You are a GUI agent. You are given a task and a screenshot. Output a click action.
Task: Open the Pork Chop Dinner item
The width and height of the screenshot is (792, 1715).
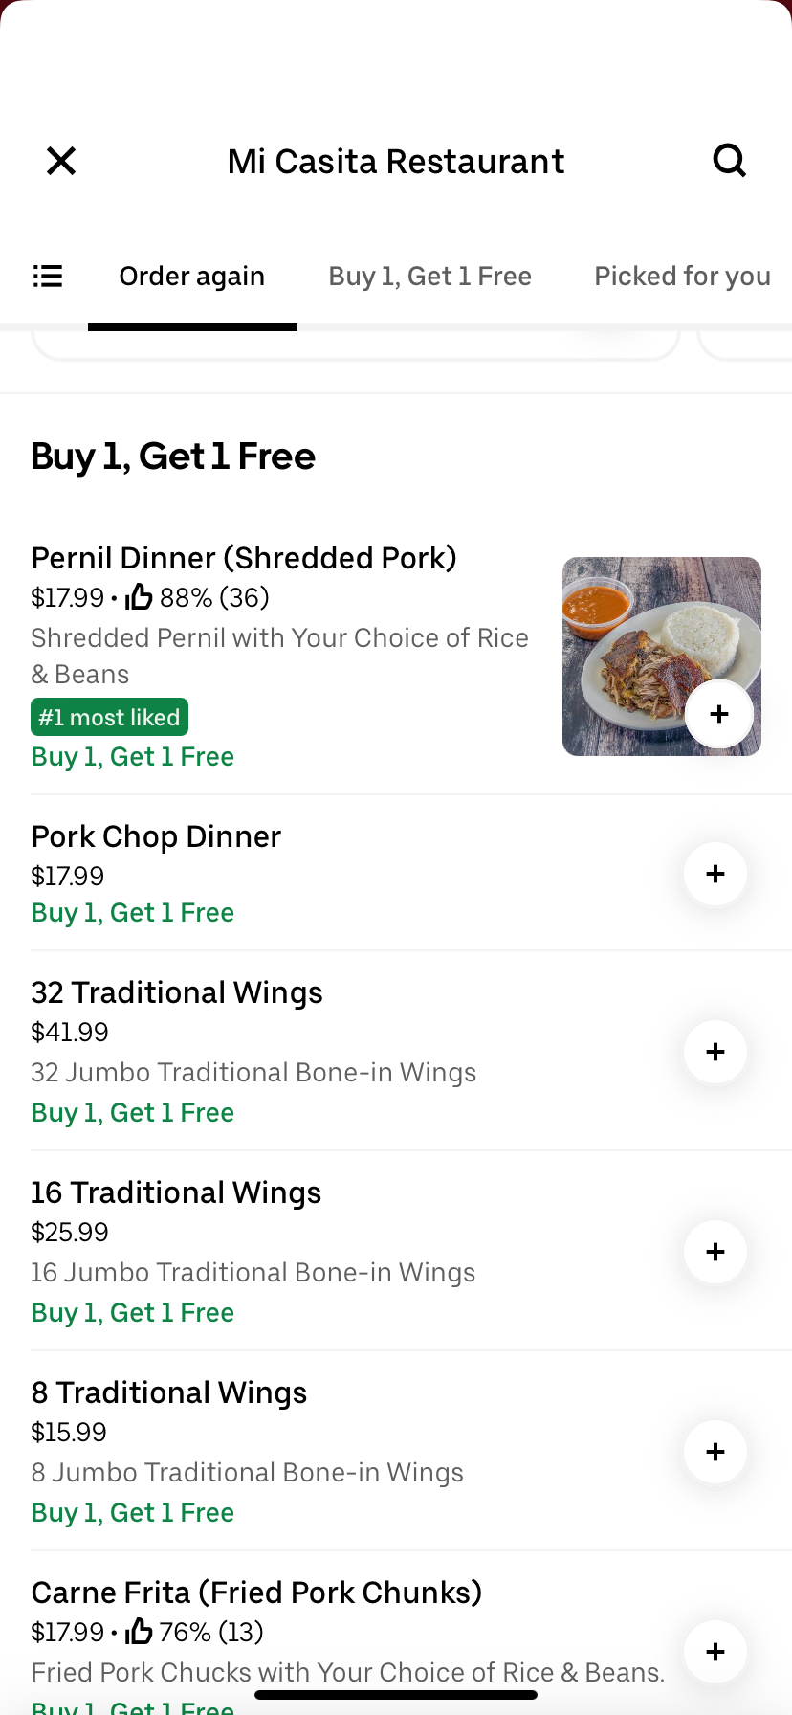tap(157, 836)
